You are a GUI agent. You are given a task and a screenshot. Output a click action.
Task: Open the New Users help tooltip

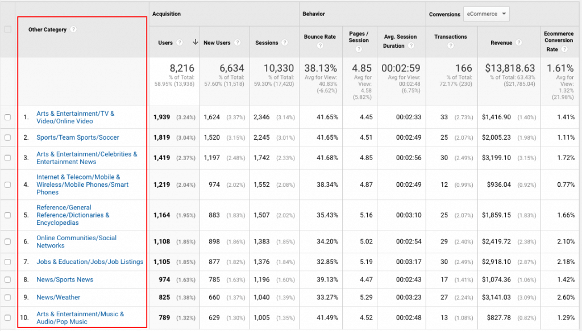[238, 43]
